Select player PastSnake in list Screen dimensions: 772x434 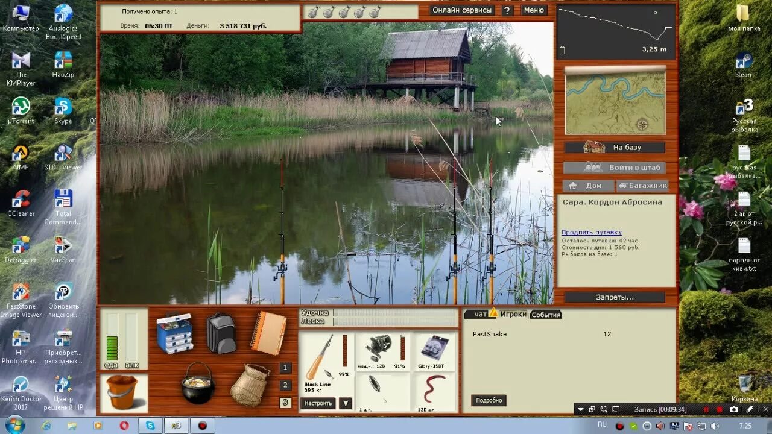[x=490, y=334]
